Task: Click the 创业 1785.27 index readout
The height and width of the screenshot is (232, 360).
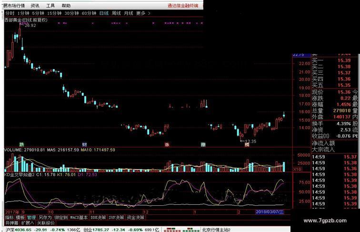Action: (96, 230)
